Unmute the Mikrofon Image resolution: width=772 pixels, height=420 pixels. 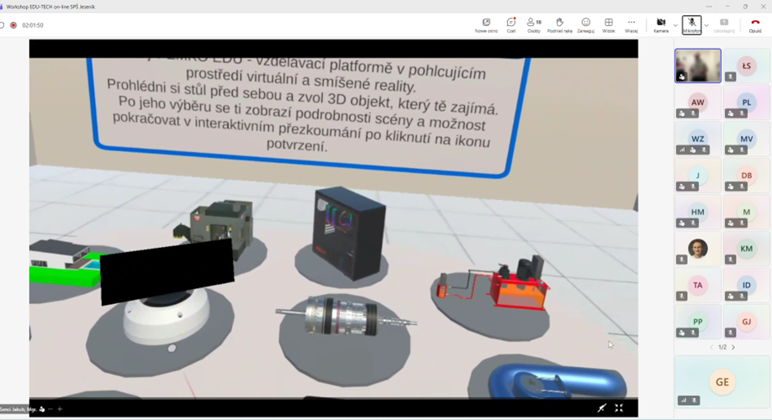(691, 25)
